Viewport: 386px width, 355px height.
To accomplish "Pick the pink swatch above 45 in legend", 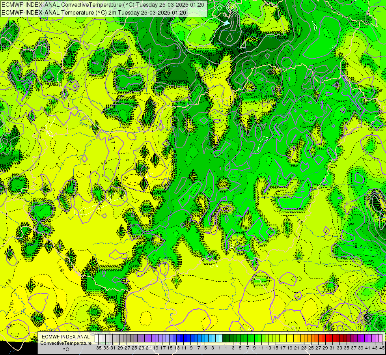I will (380, 338).
